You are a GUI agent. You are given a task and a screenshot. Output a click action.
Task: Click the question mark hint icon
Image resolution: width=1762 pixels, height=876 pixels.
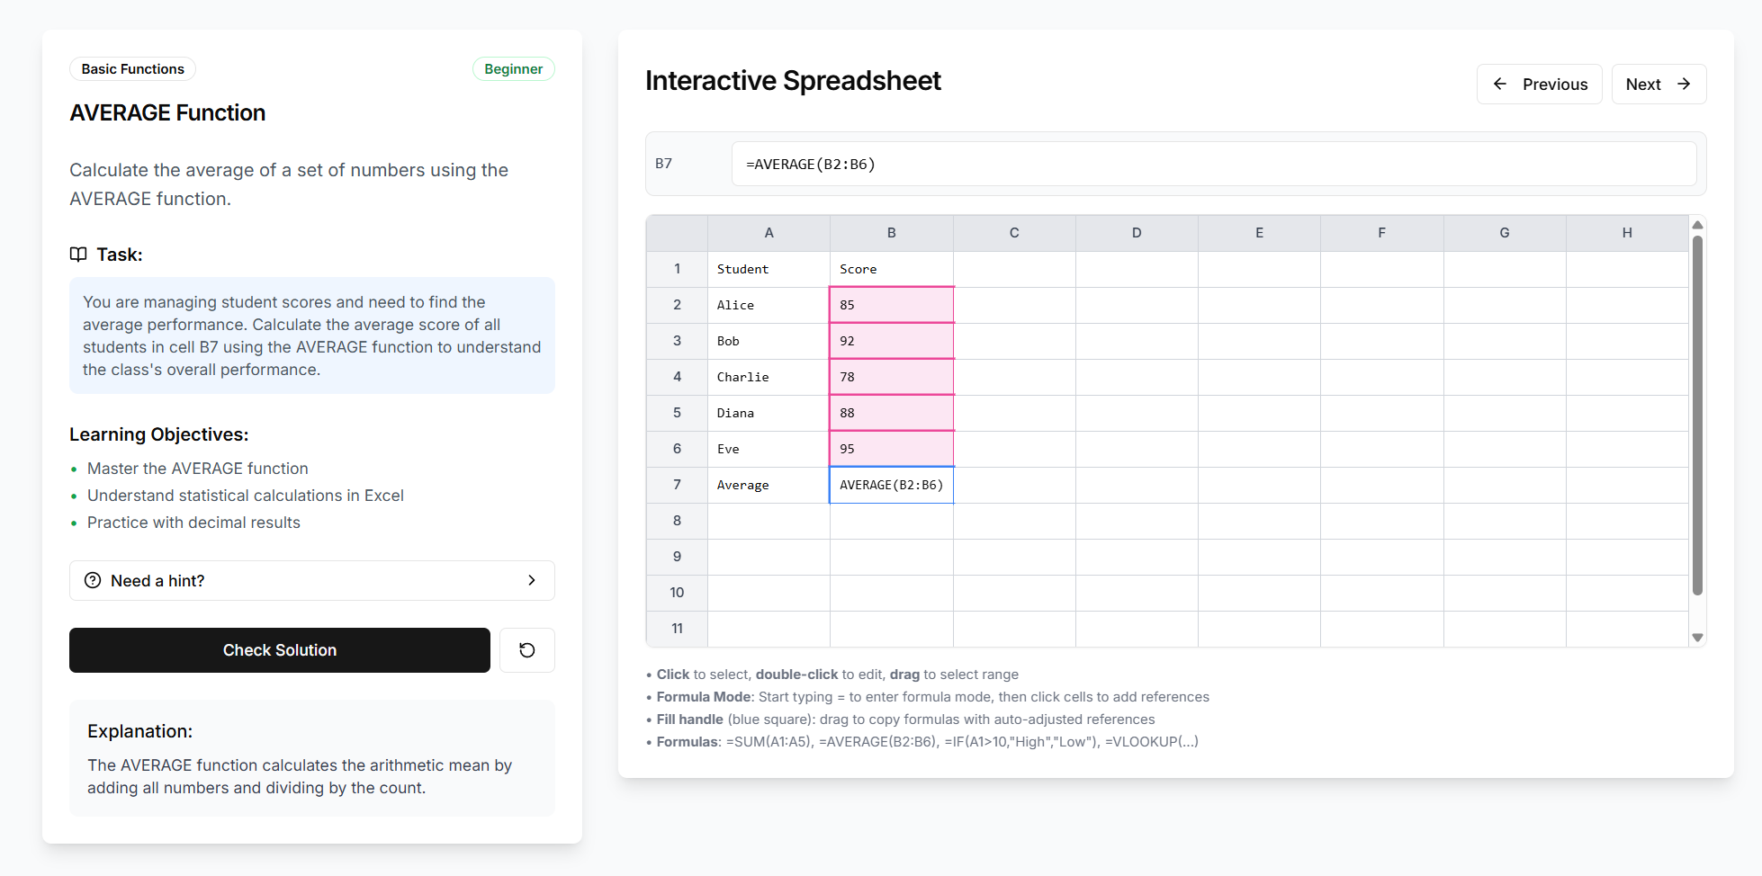(x=93, y=580)
